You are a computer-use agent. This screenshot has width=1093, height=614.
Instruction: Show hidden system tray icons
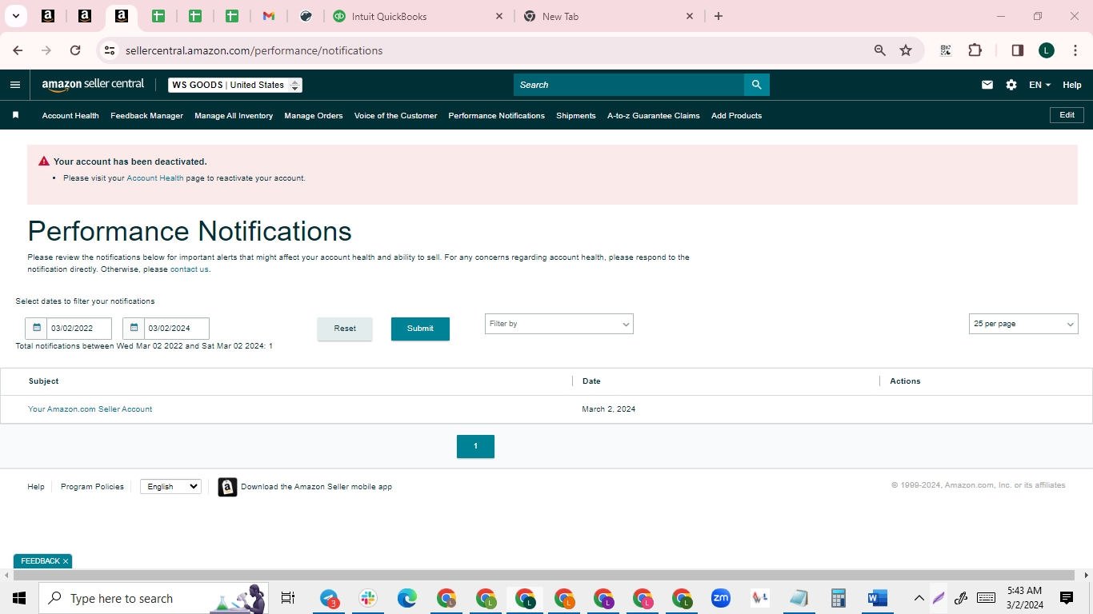click(x=919, y=598)
